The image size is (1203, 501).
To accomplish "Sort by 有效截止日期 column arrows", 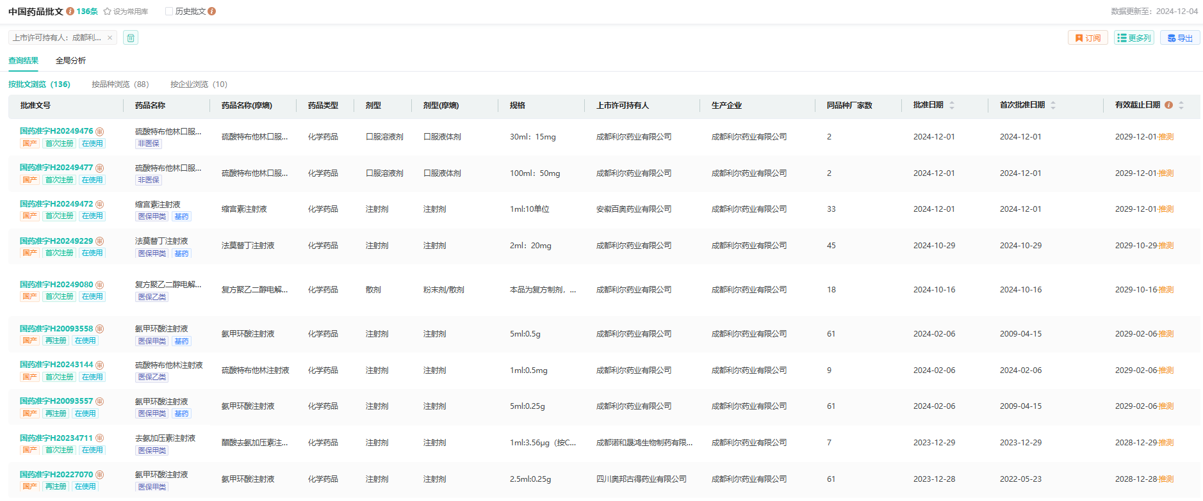I will pyautogui.click(x=1181, y=106).
